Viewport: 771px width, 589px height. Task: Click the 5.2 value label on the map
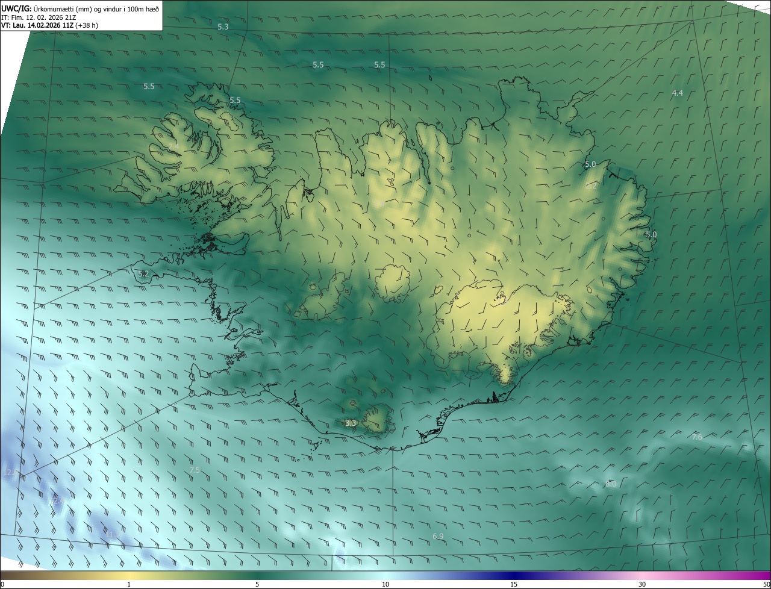(143, 274)
